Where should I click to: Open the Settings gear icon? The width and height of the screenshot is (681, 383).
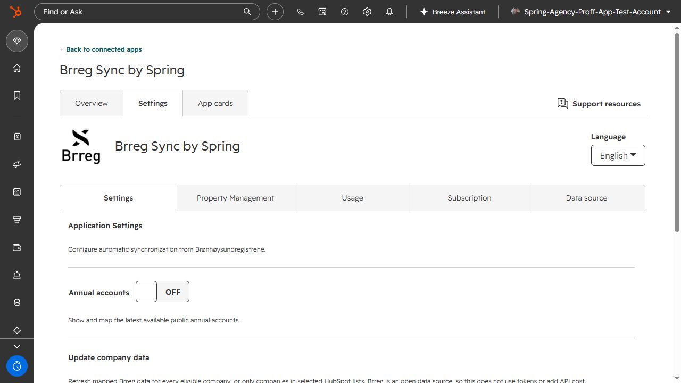point(367,12)
